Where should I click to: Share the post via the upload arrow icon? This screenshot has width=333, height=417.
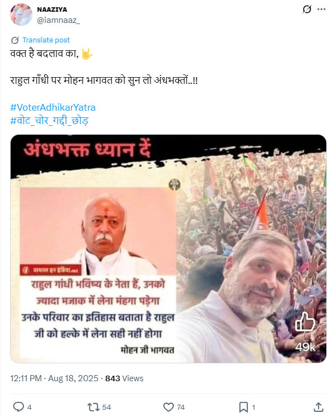[318, 407]
